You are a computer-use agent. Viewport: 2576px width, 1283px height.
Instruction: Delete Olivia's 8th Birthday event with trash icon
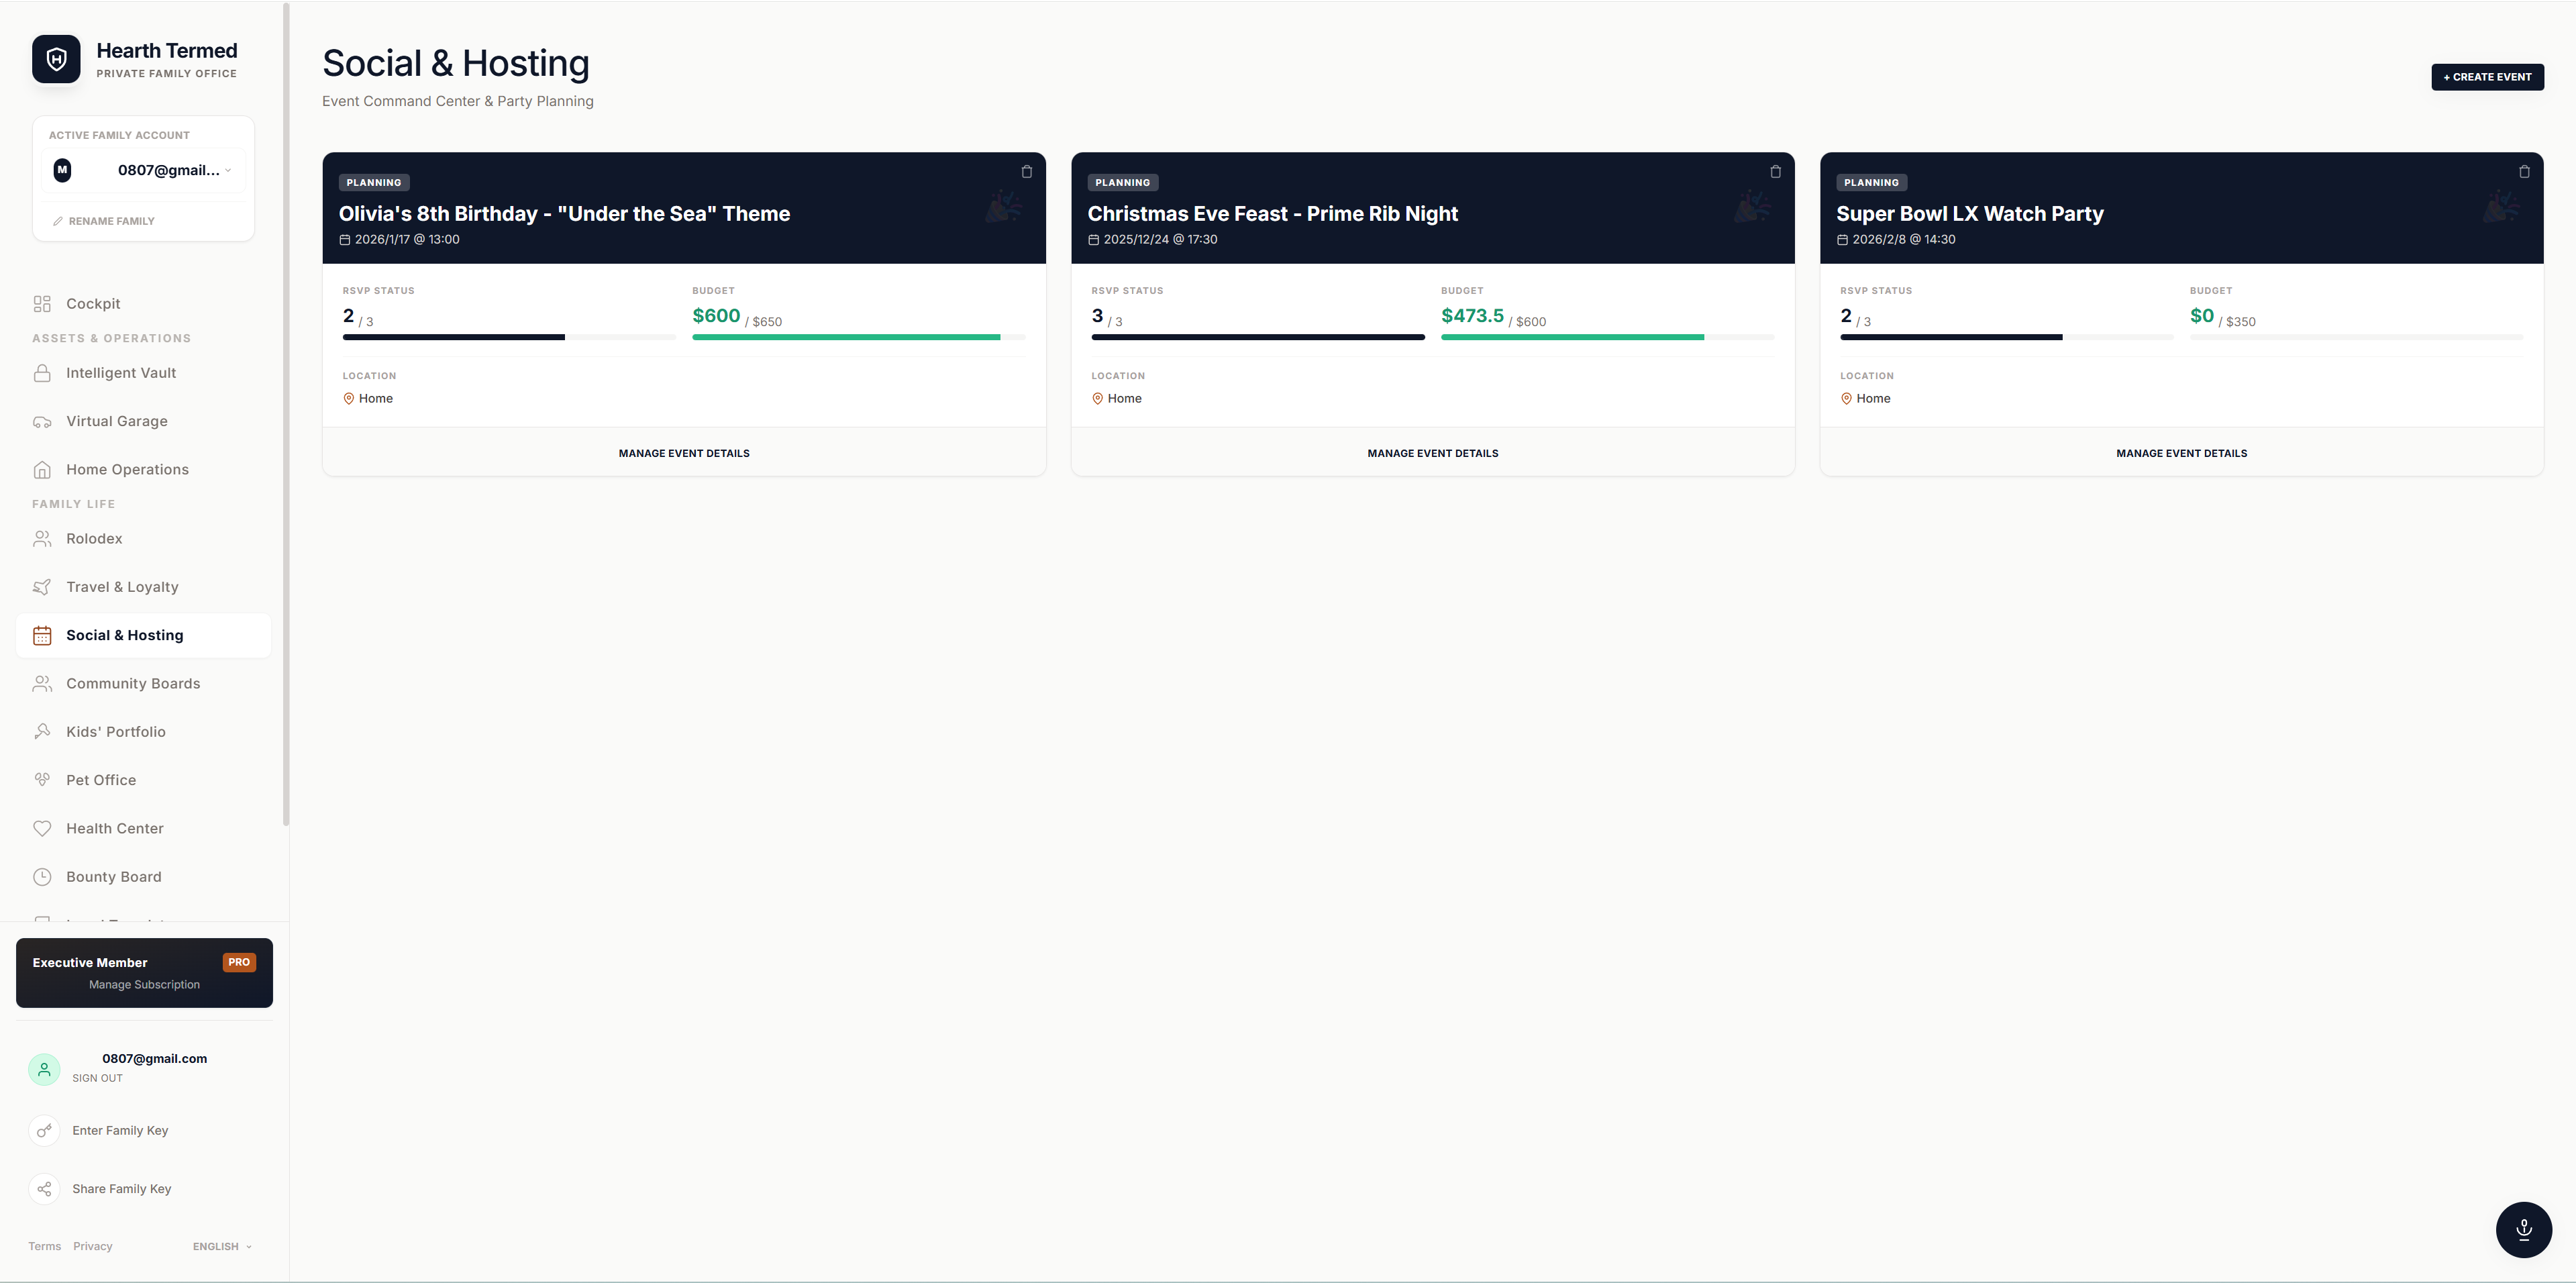(x=1026, y=172)
